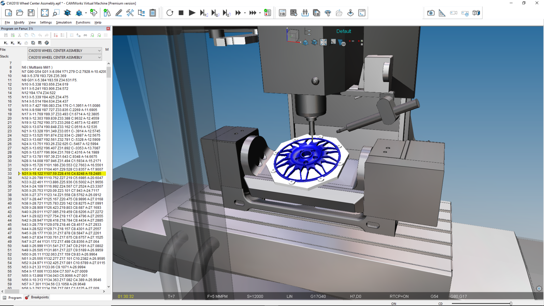Open an existing project file

(x=20, y=13)
